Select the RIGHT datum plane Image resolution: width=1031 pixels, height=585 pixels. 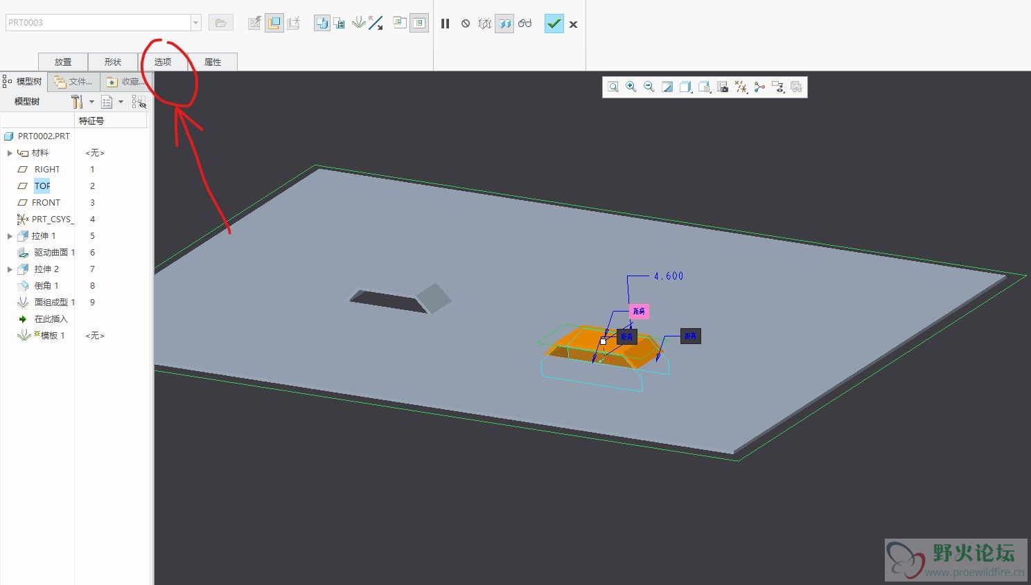[47, 170]
